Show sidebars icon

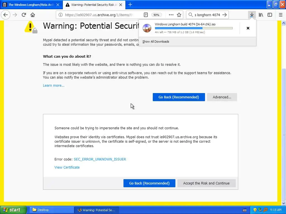click(x=270, y=15)
